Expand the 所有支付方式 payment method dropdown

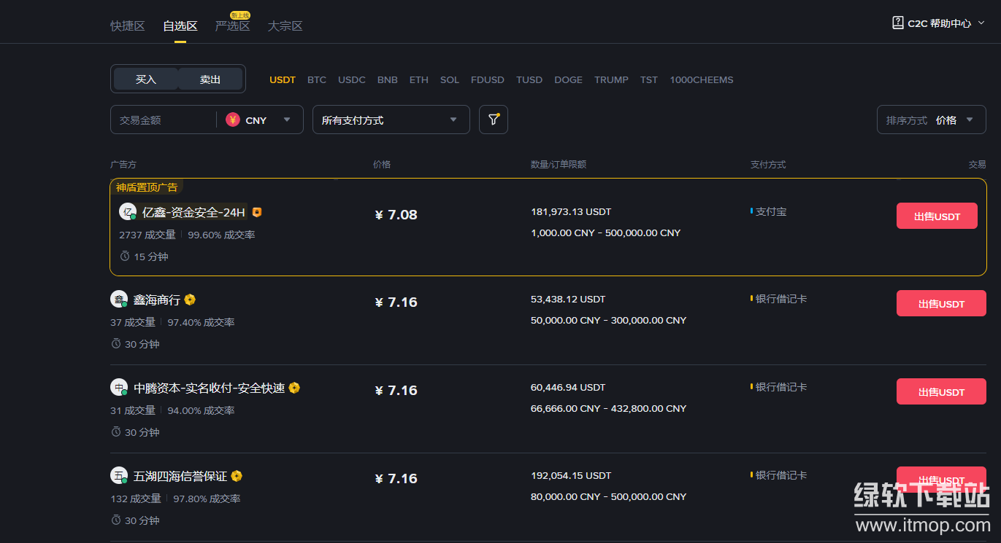391,120
